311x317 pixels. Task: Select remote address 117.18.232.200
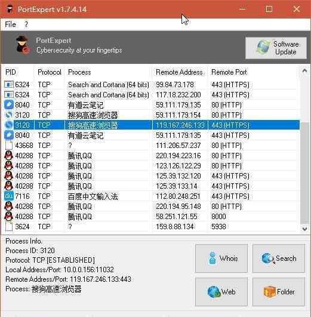click(x=178, y=94)
